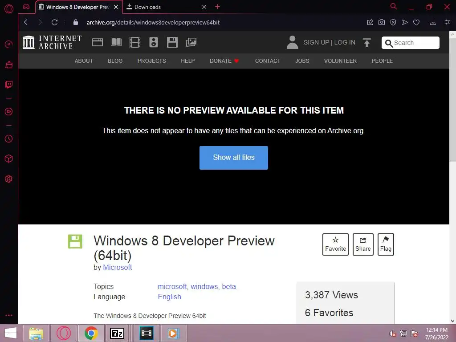Click the Show all files button

click(x=233, y=158)
